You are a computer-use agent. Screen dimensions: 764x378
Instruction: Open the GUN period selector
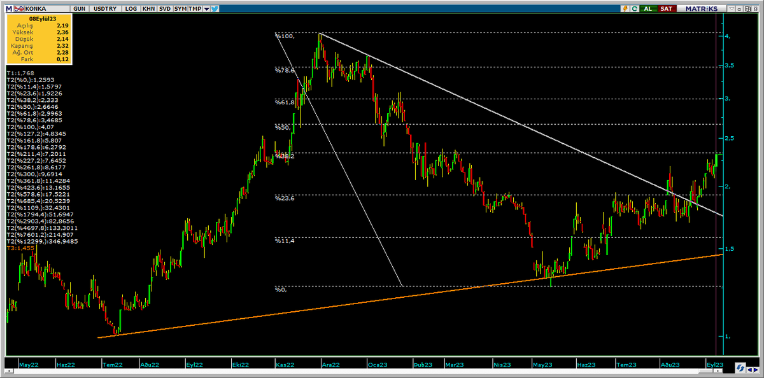click(x=79, y=9)
